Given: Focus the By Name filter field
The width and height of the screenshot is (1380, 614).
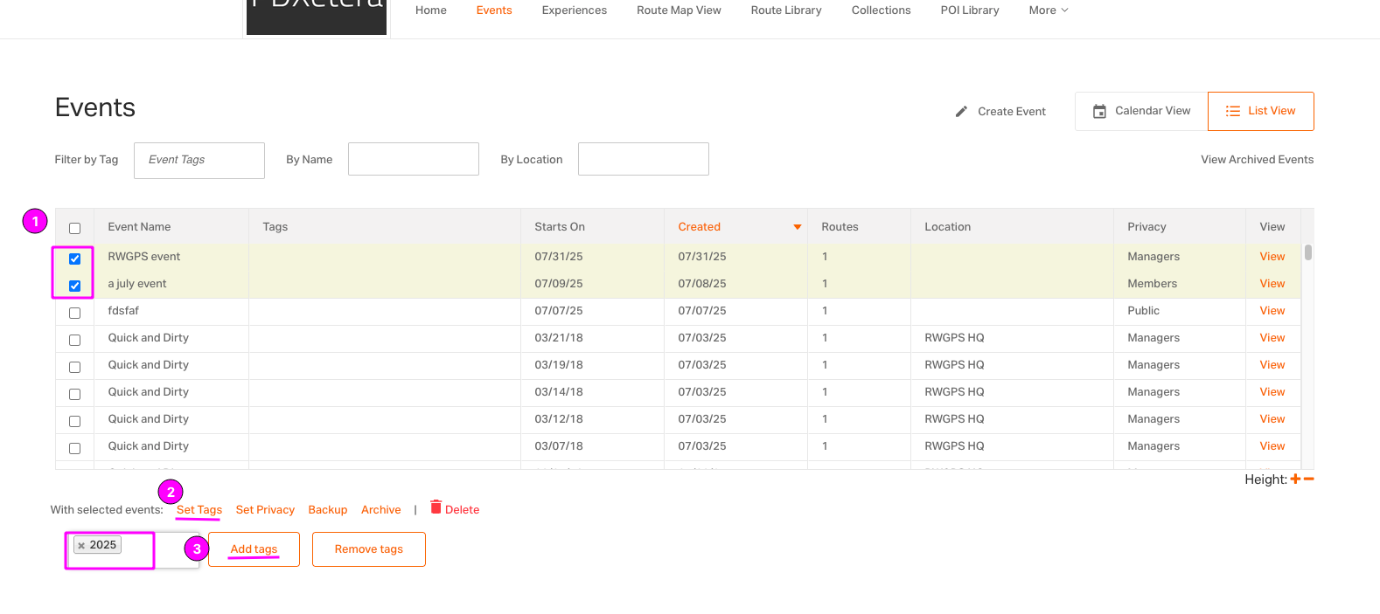Looking at the screenshot, I should point(414,159).
